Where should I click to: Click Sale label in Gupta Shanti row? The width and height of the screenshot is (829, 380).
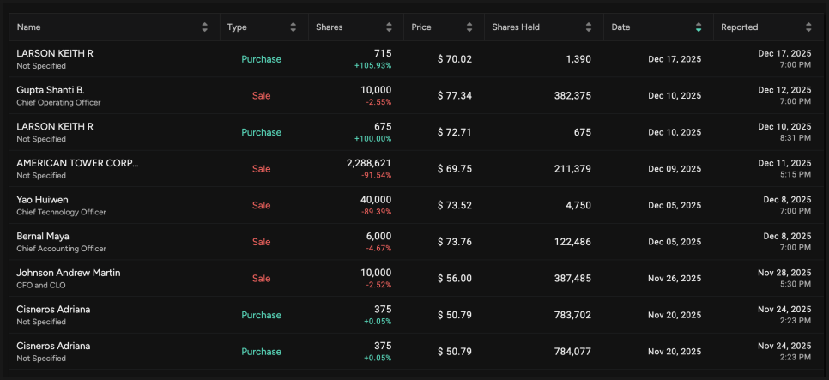(x=261, y=96)
